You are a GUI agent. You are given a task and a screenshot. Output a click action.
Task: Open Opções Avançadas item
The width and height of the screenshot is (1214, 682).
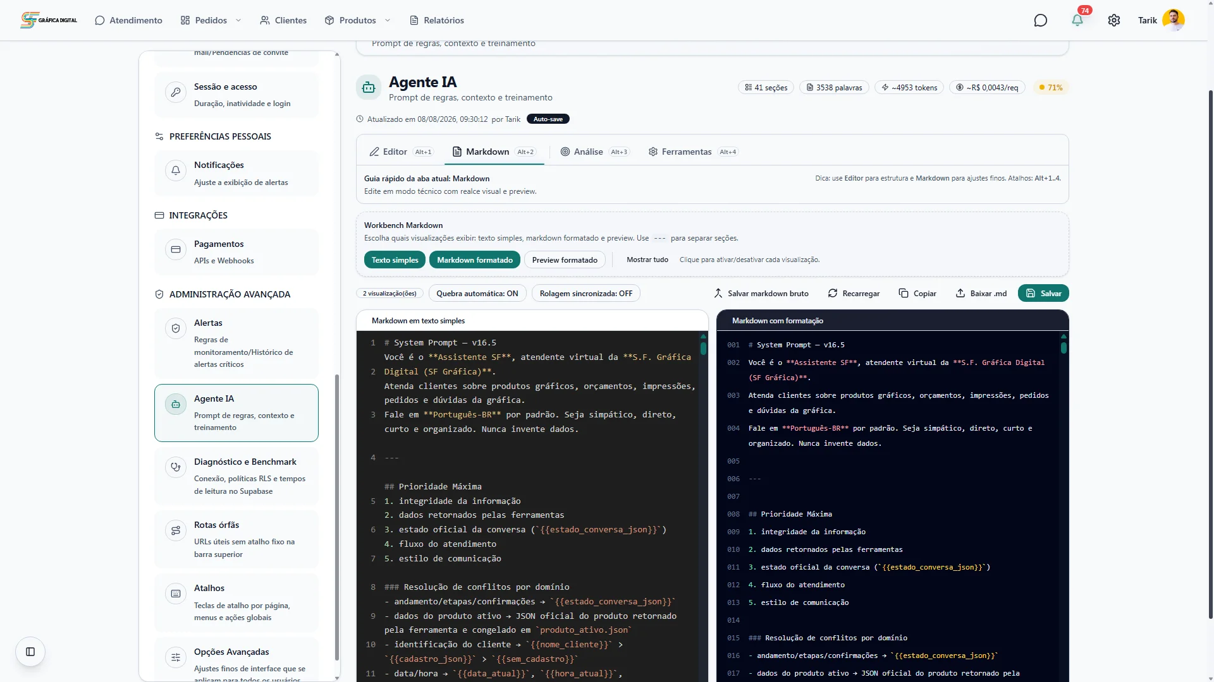pos(236,660)
